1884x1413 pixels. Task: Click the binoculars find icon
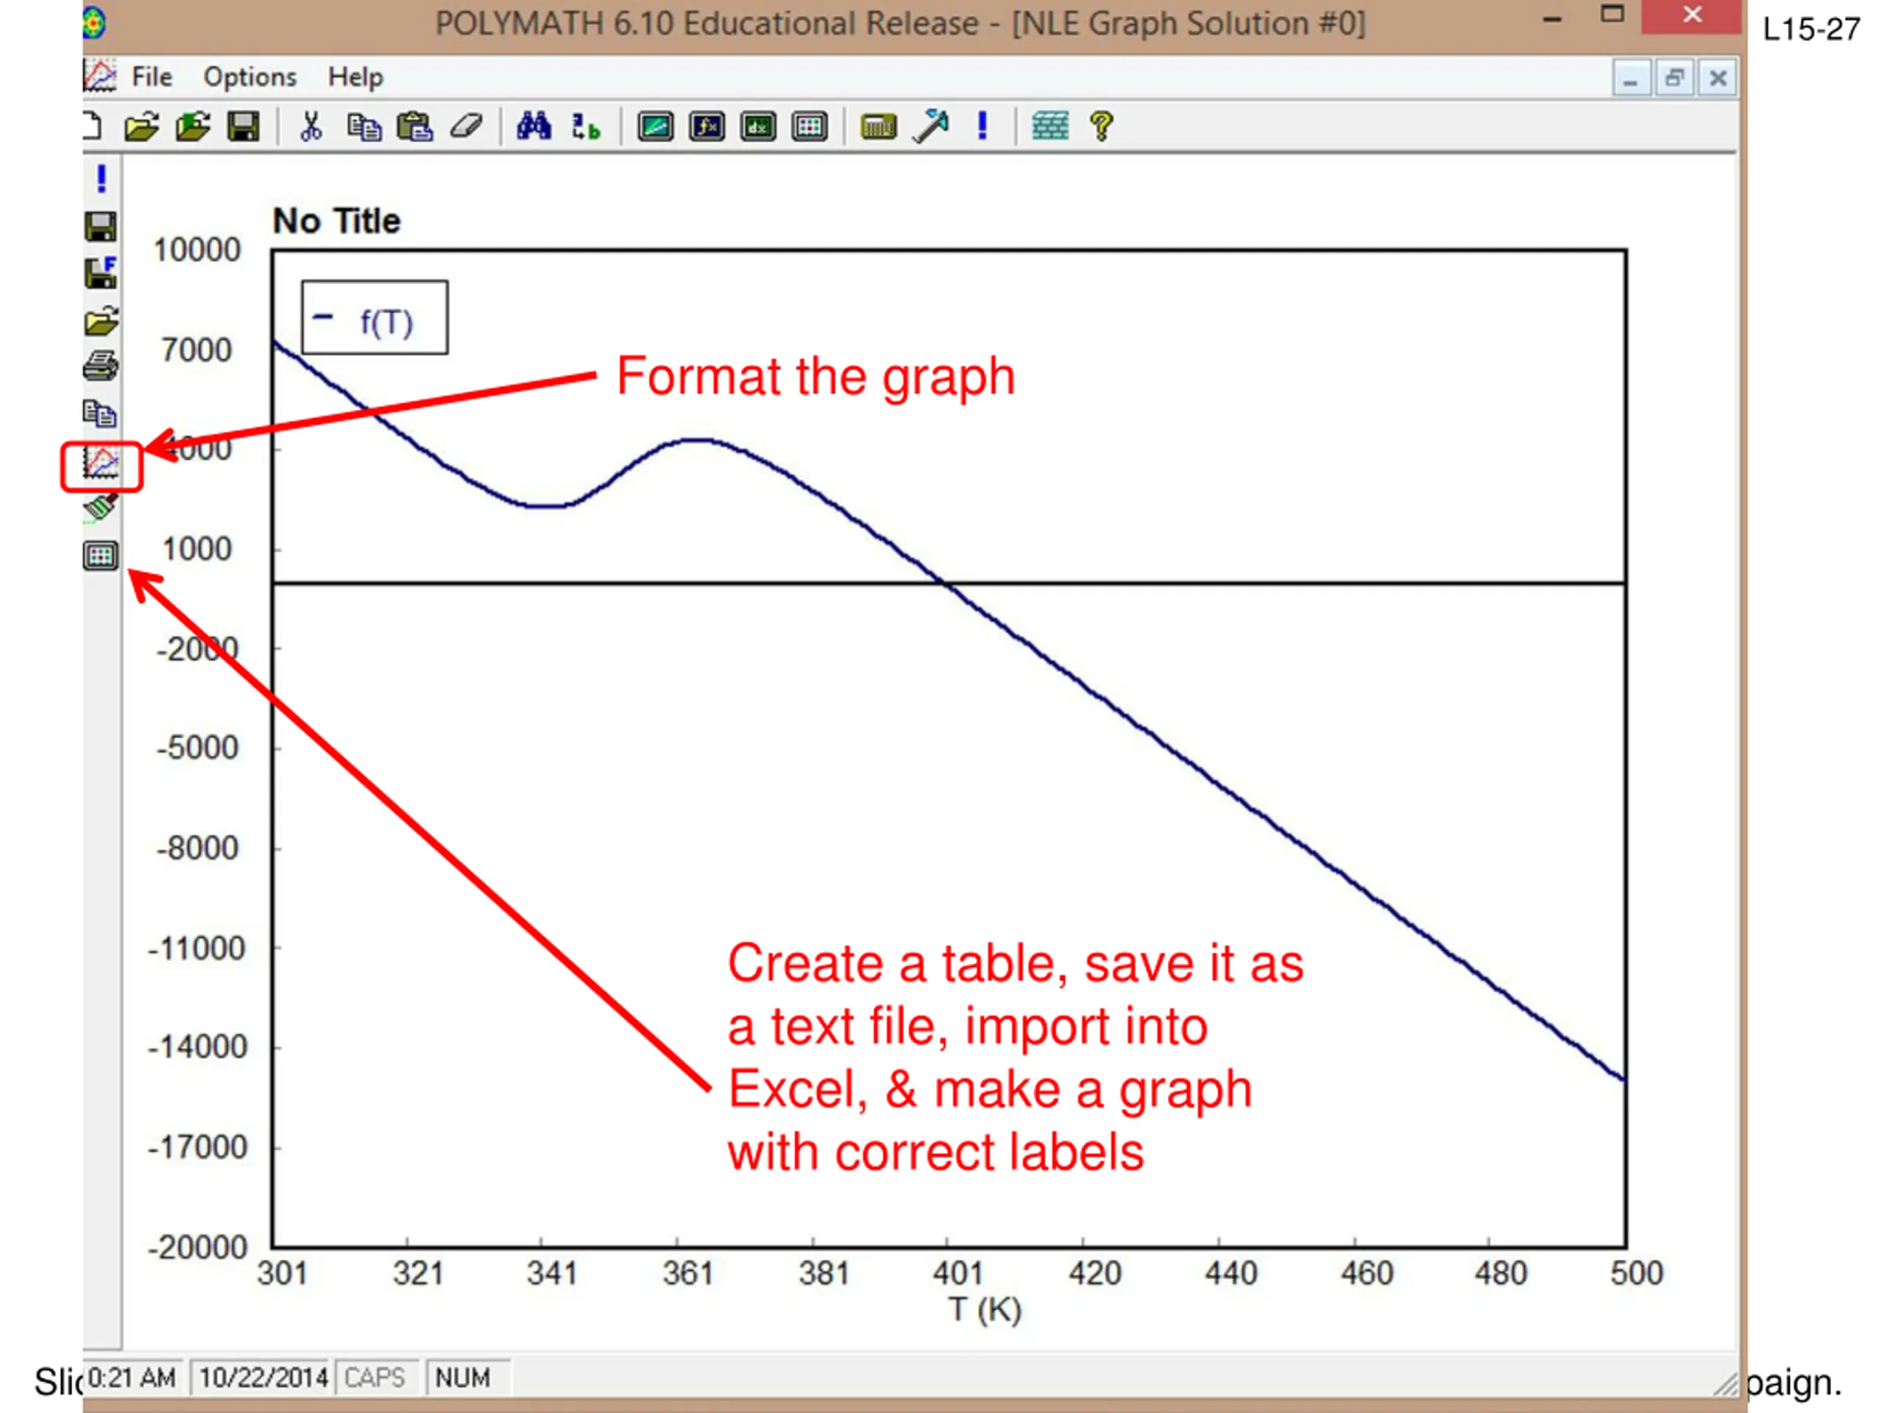point(534,127)
